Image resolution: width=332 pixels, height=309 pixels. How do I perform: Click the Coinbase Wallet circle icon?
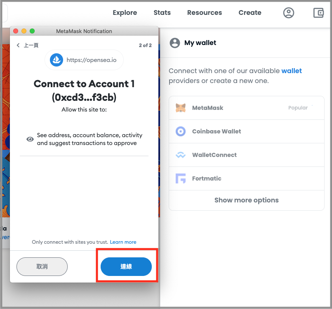click(x=181, y=131)
